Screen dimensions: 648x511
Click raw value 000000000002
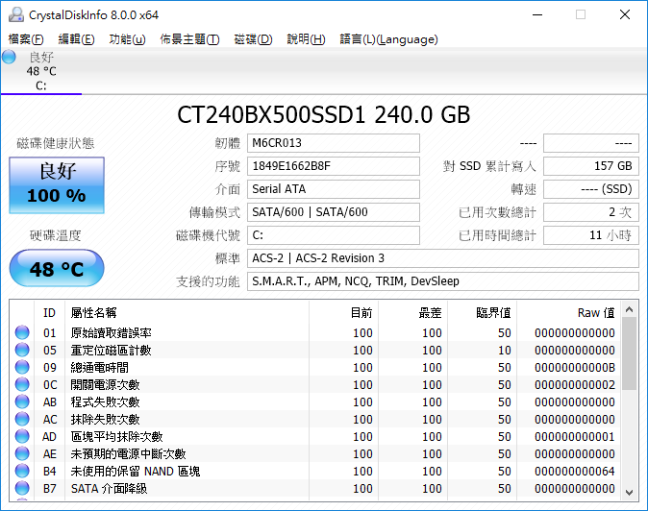(x=574, y=385)
